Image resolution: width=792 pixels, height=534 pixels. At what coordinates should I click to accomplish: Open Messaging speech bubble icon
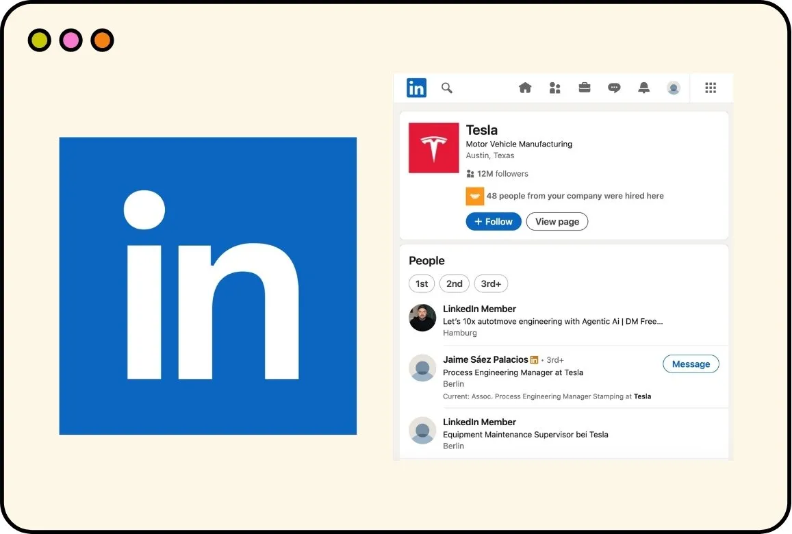[614, 88]
